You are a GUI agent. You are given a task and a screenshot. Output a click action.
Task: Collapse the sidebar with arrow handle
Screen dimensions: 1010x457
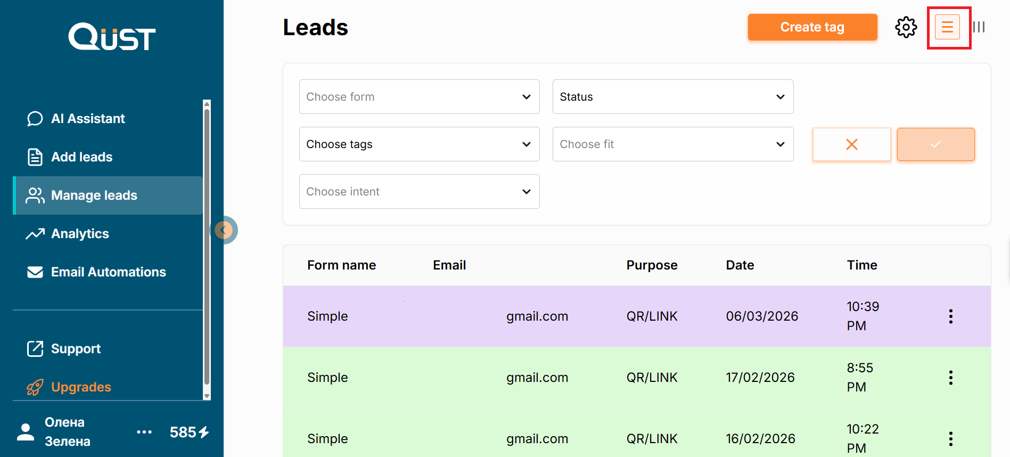pos(225,230)
